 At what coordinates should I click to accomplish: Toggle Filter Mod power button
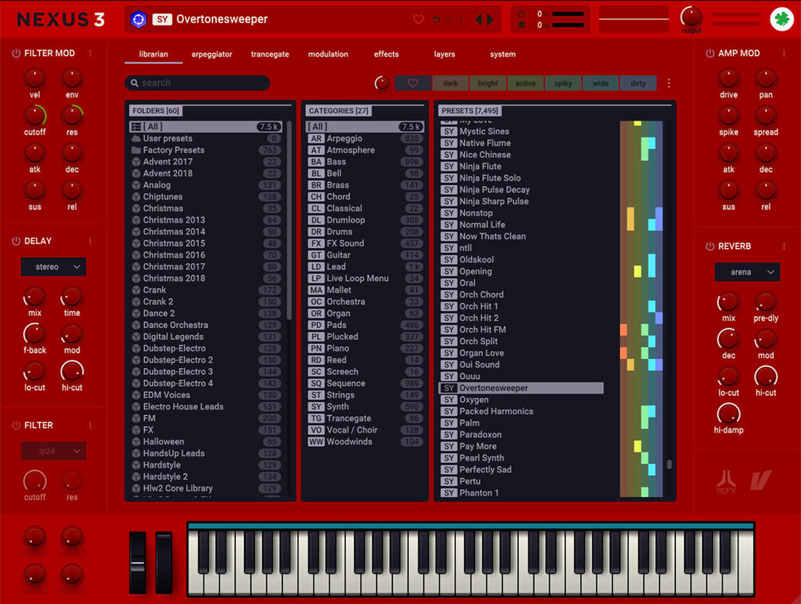(x=16, y=53)
